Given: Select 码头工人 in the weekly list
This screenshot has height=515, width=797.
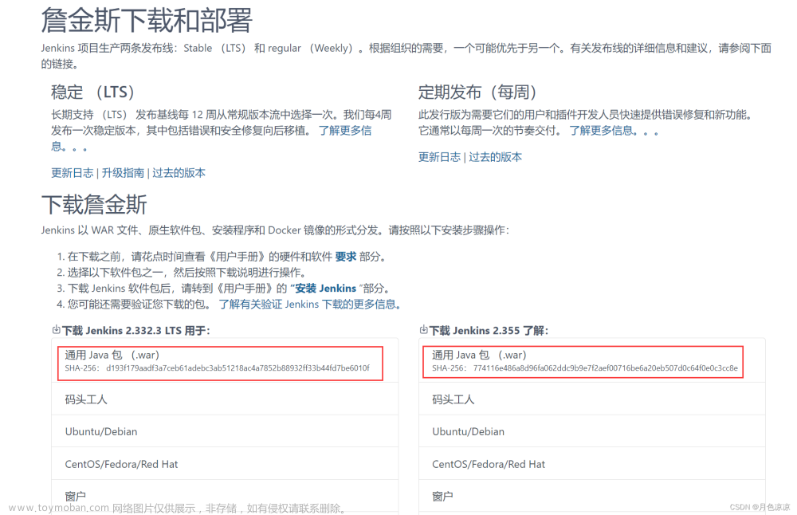Looking at the screenshot, I should click(x=591, y=399).
